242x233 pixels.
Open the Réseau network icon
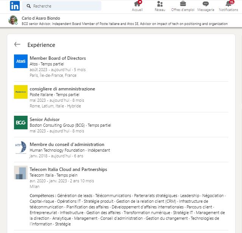(x=160, y=4)
